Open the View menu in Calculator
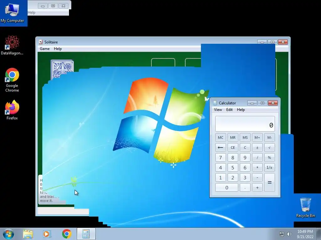The width and height of the screenshot is (321, 240). [218, 110]
